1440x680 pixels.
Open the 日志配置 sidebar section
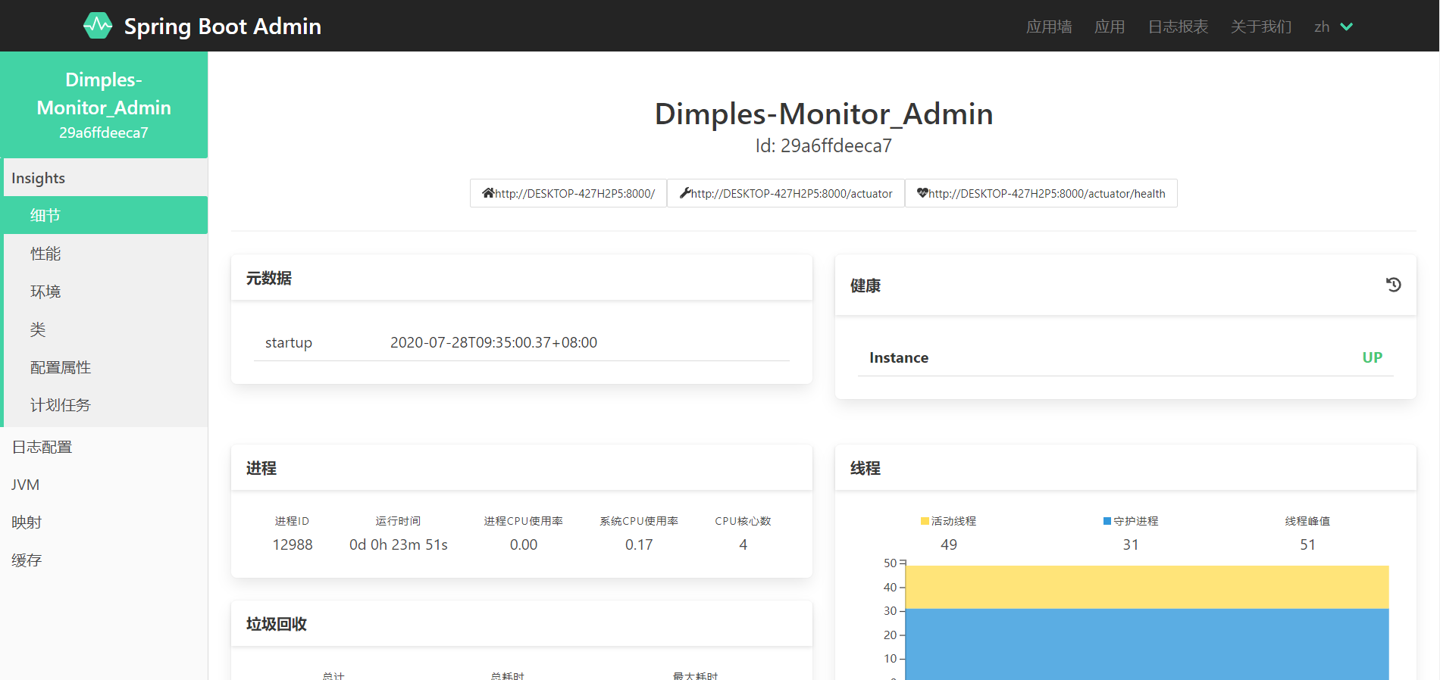coord(104,447)
